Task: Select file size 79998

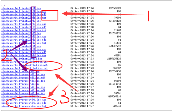Action: [x=118, y=18]
